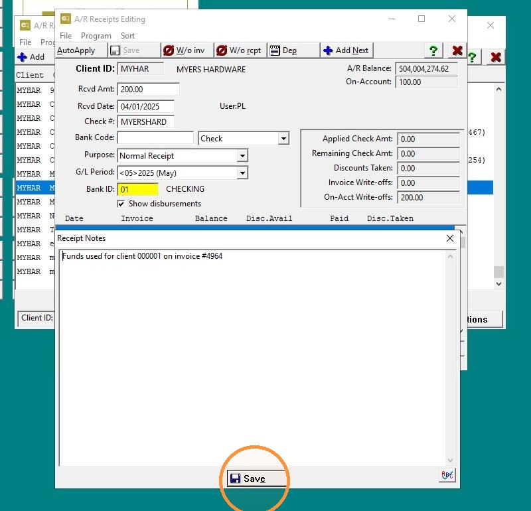Click the Disc.Taken column header
The width and height of the screenshot is (531, 511).
(x=390, y=218)
